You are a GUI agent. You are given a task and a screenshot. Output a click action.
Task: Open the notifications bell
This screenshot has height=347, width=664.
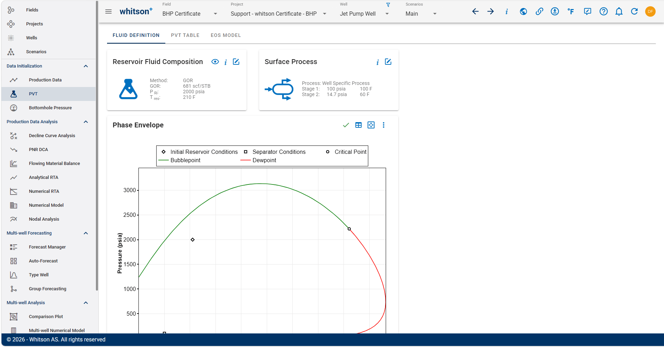tap(619, 11)
